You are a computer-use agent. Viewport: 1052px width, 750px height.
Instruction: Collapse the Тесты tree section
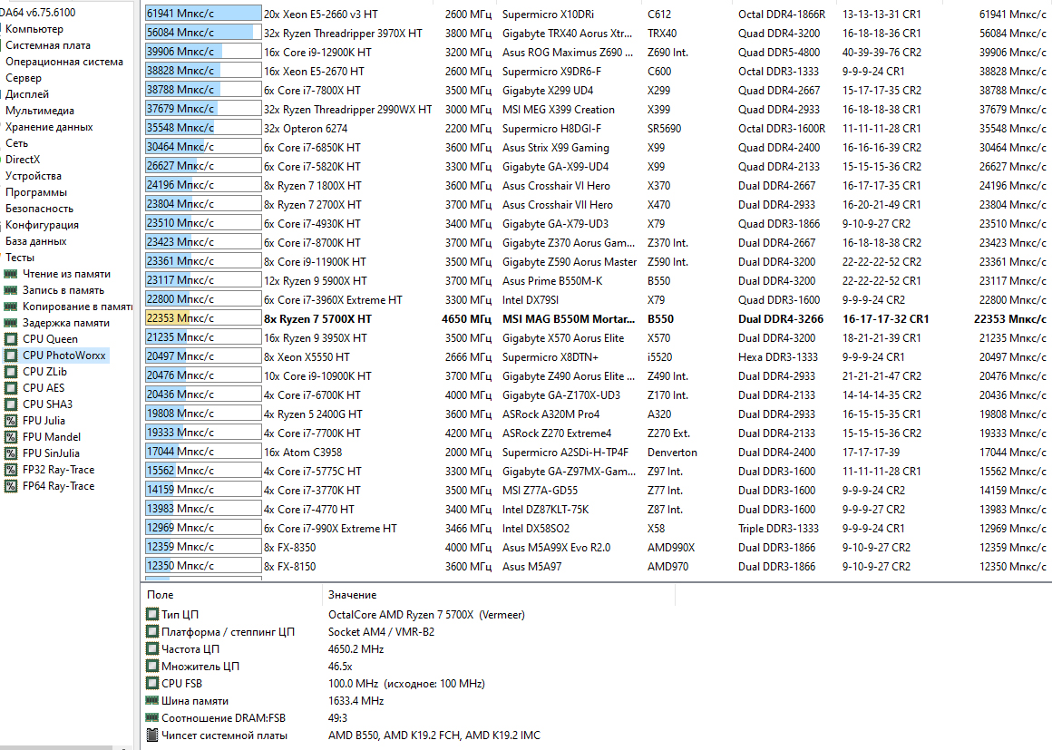[x=20, y=257]
